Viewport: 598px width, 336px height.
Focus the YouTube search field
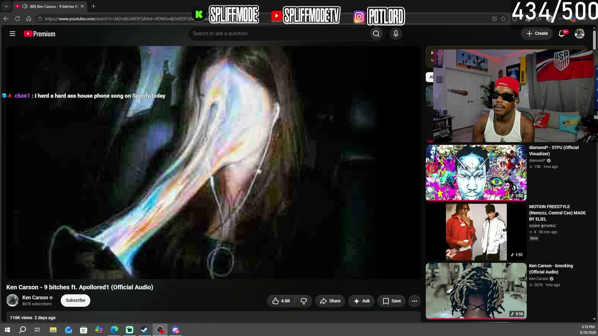(278, 34)
